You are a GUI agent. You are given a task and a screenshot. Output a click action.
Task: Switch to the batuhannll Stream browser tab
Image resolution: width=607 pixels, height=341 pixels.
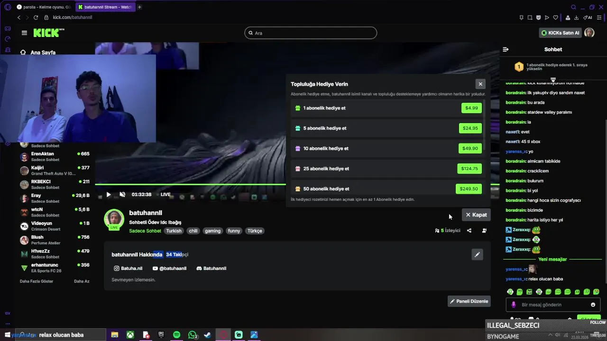click(105, 7)
